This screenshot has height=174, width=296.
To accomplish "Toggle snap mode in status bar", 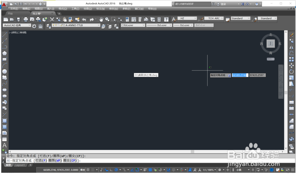I will pyautogui.click(x=93, y=170).
